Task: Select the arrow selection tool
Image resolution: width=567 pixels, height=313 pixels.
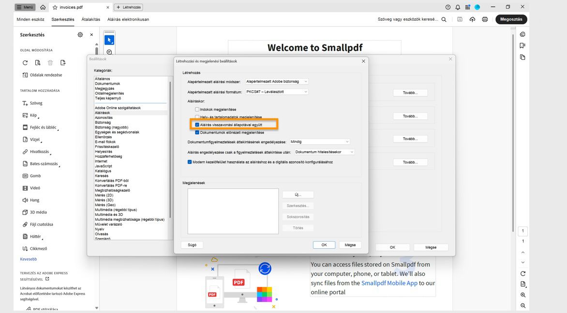Action: (109, 40)
